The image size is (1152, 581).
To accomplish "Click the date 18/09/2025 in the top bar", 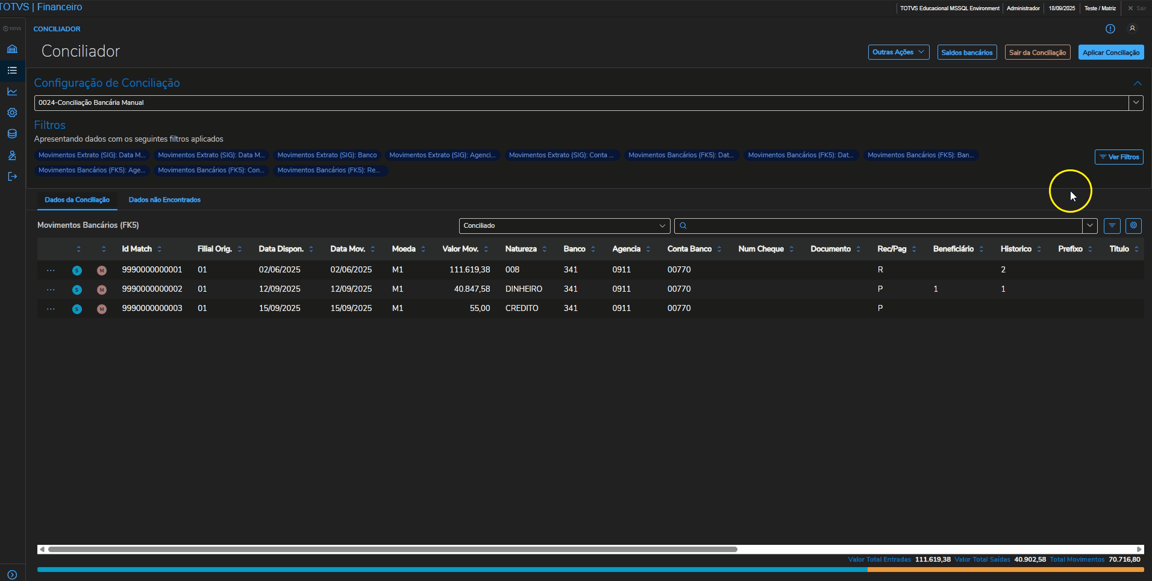I will [x=1062, y=8].
